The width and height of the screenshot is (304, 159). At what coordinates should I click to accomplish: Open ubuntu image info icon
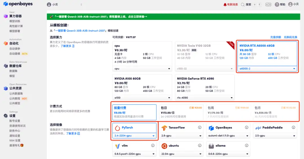coord(200,146)
